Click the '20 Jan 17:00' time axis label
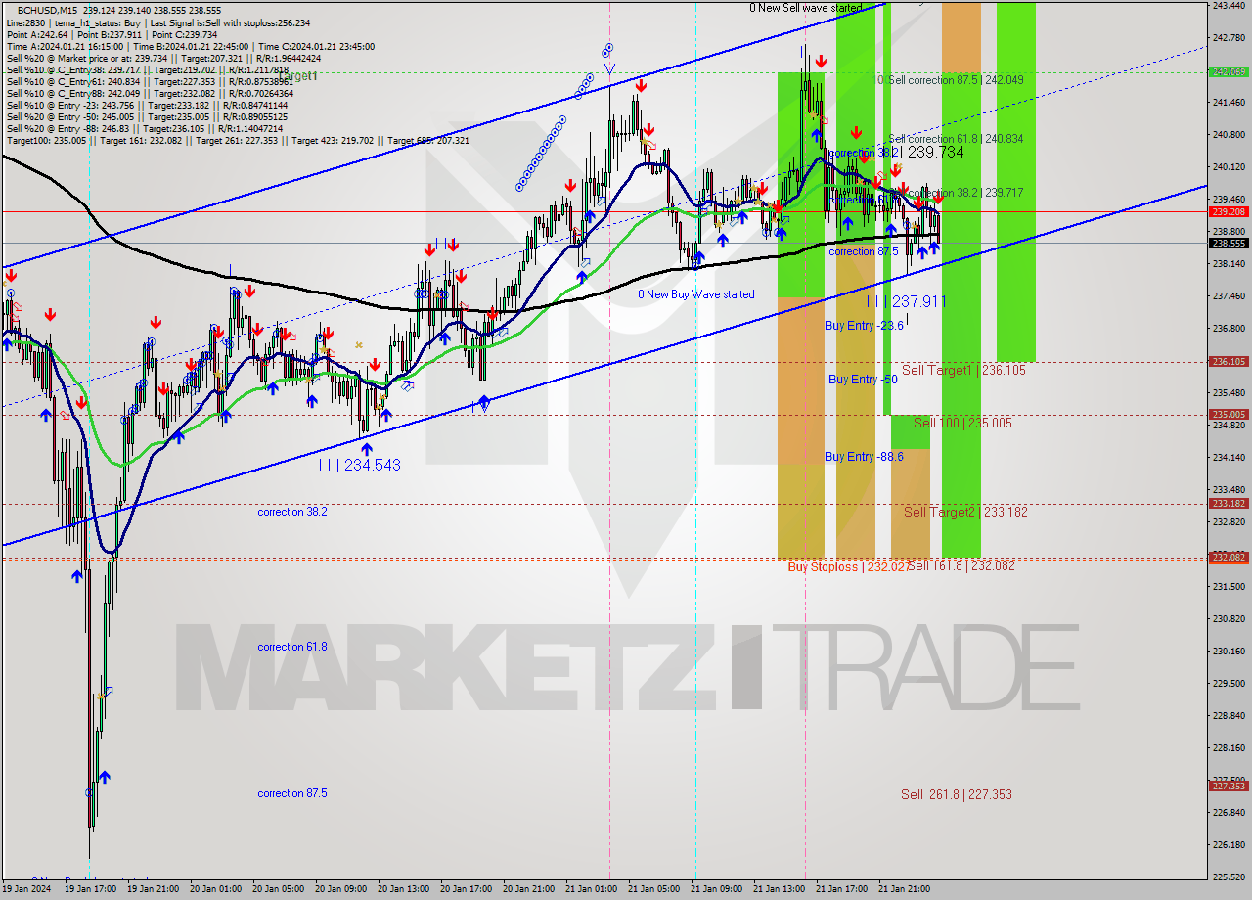The width and height of the screenshot is (1252, 900). [x=466, y=890]
